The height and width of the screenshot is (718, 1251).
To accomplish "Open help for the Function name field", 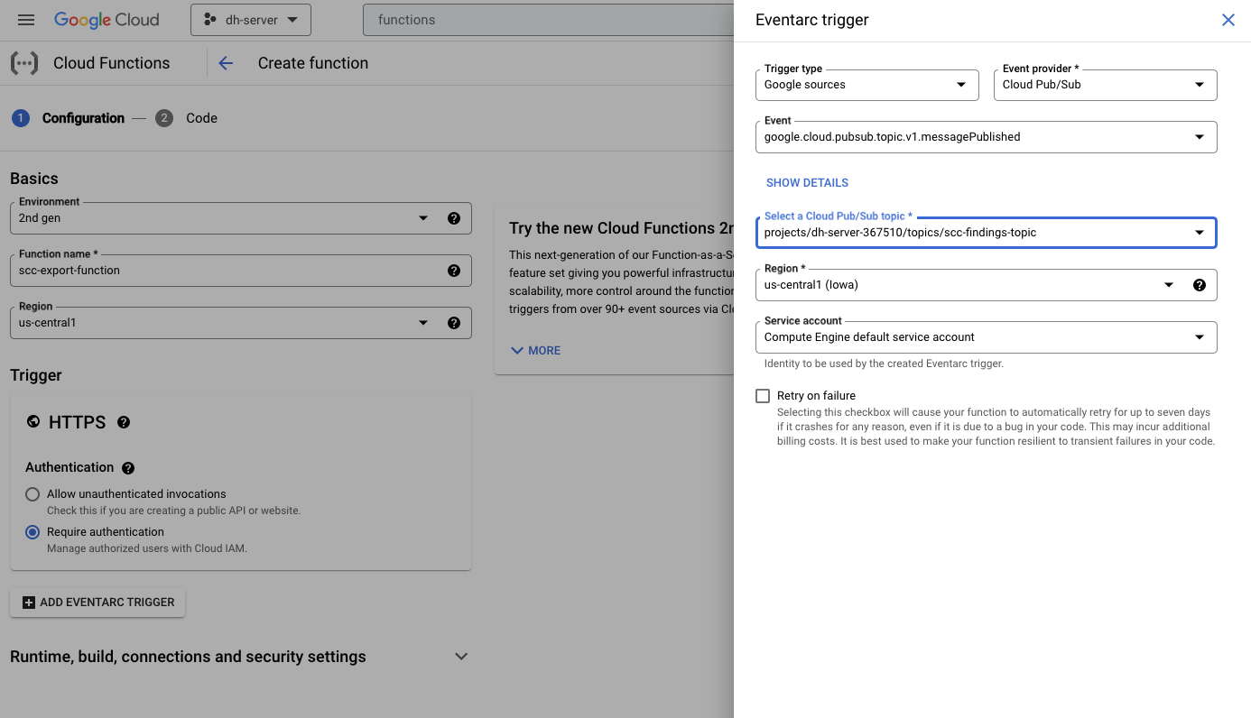I will click(454, 271).
